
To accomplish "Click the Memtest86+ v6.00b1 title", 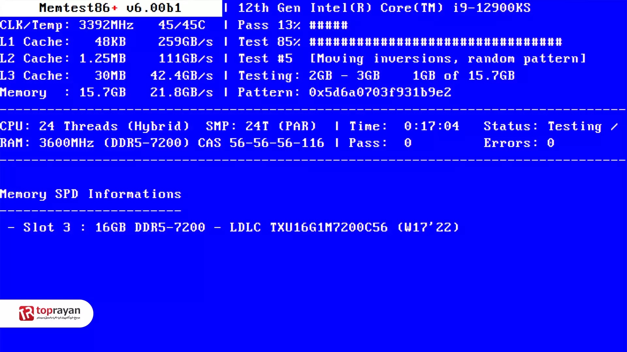I will (x=110, y=8).
